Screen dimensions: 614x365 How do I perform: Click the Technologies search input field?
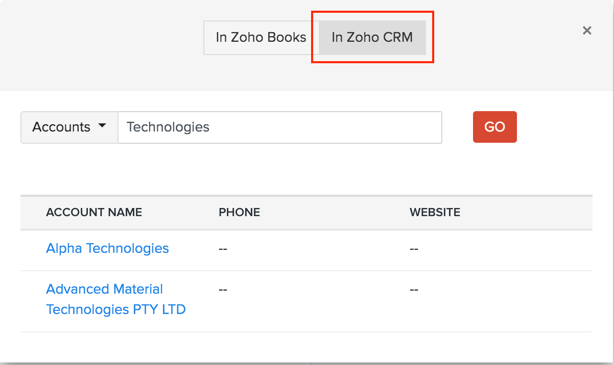coord(280,127)
